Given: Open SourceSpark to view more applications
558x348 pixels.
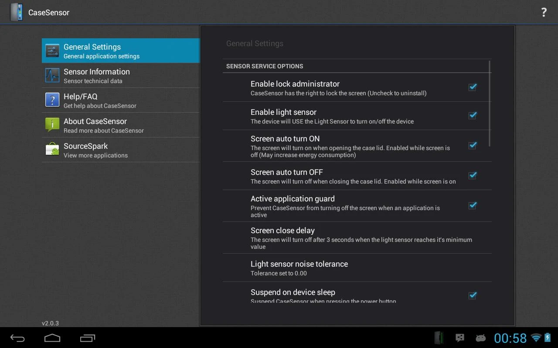Looking at the screenshot, I should click(x=121, y=150).
